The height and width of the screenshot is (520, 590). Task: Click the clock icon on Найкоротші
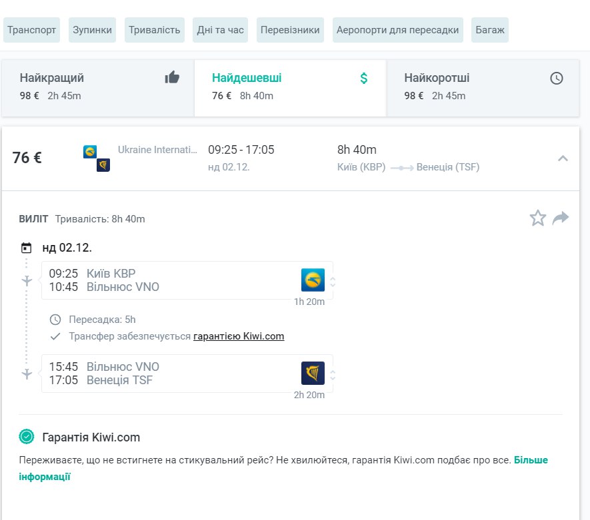(557, 78)
